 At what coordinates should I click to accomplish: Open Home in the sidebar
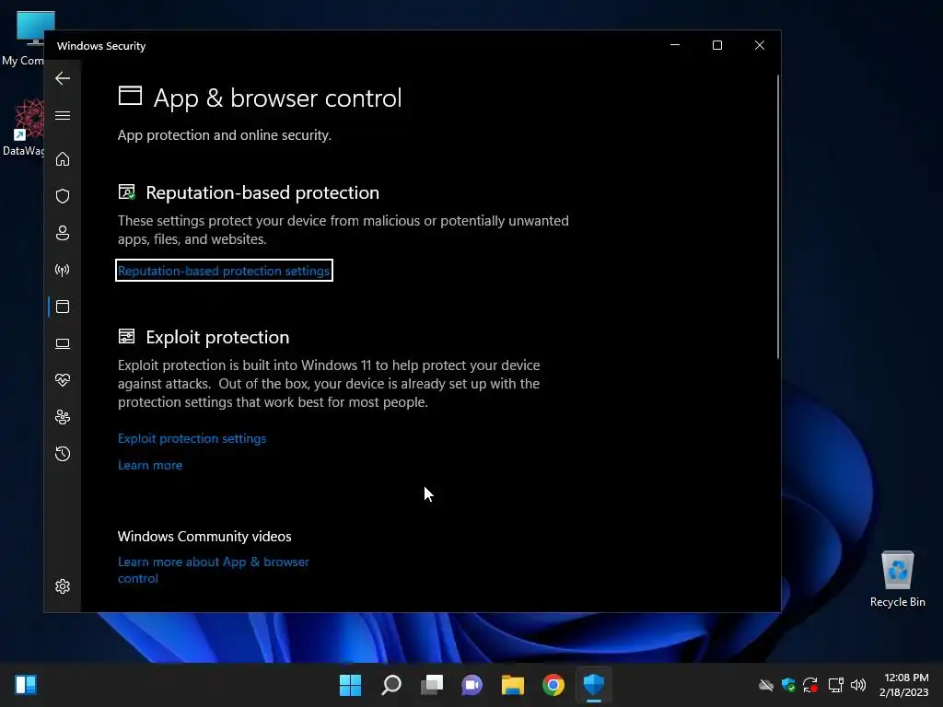pos(63,159)
